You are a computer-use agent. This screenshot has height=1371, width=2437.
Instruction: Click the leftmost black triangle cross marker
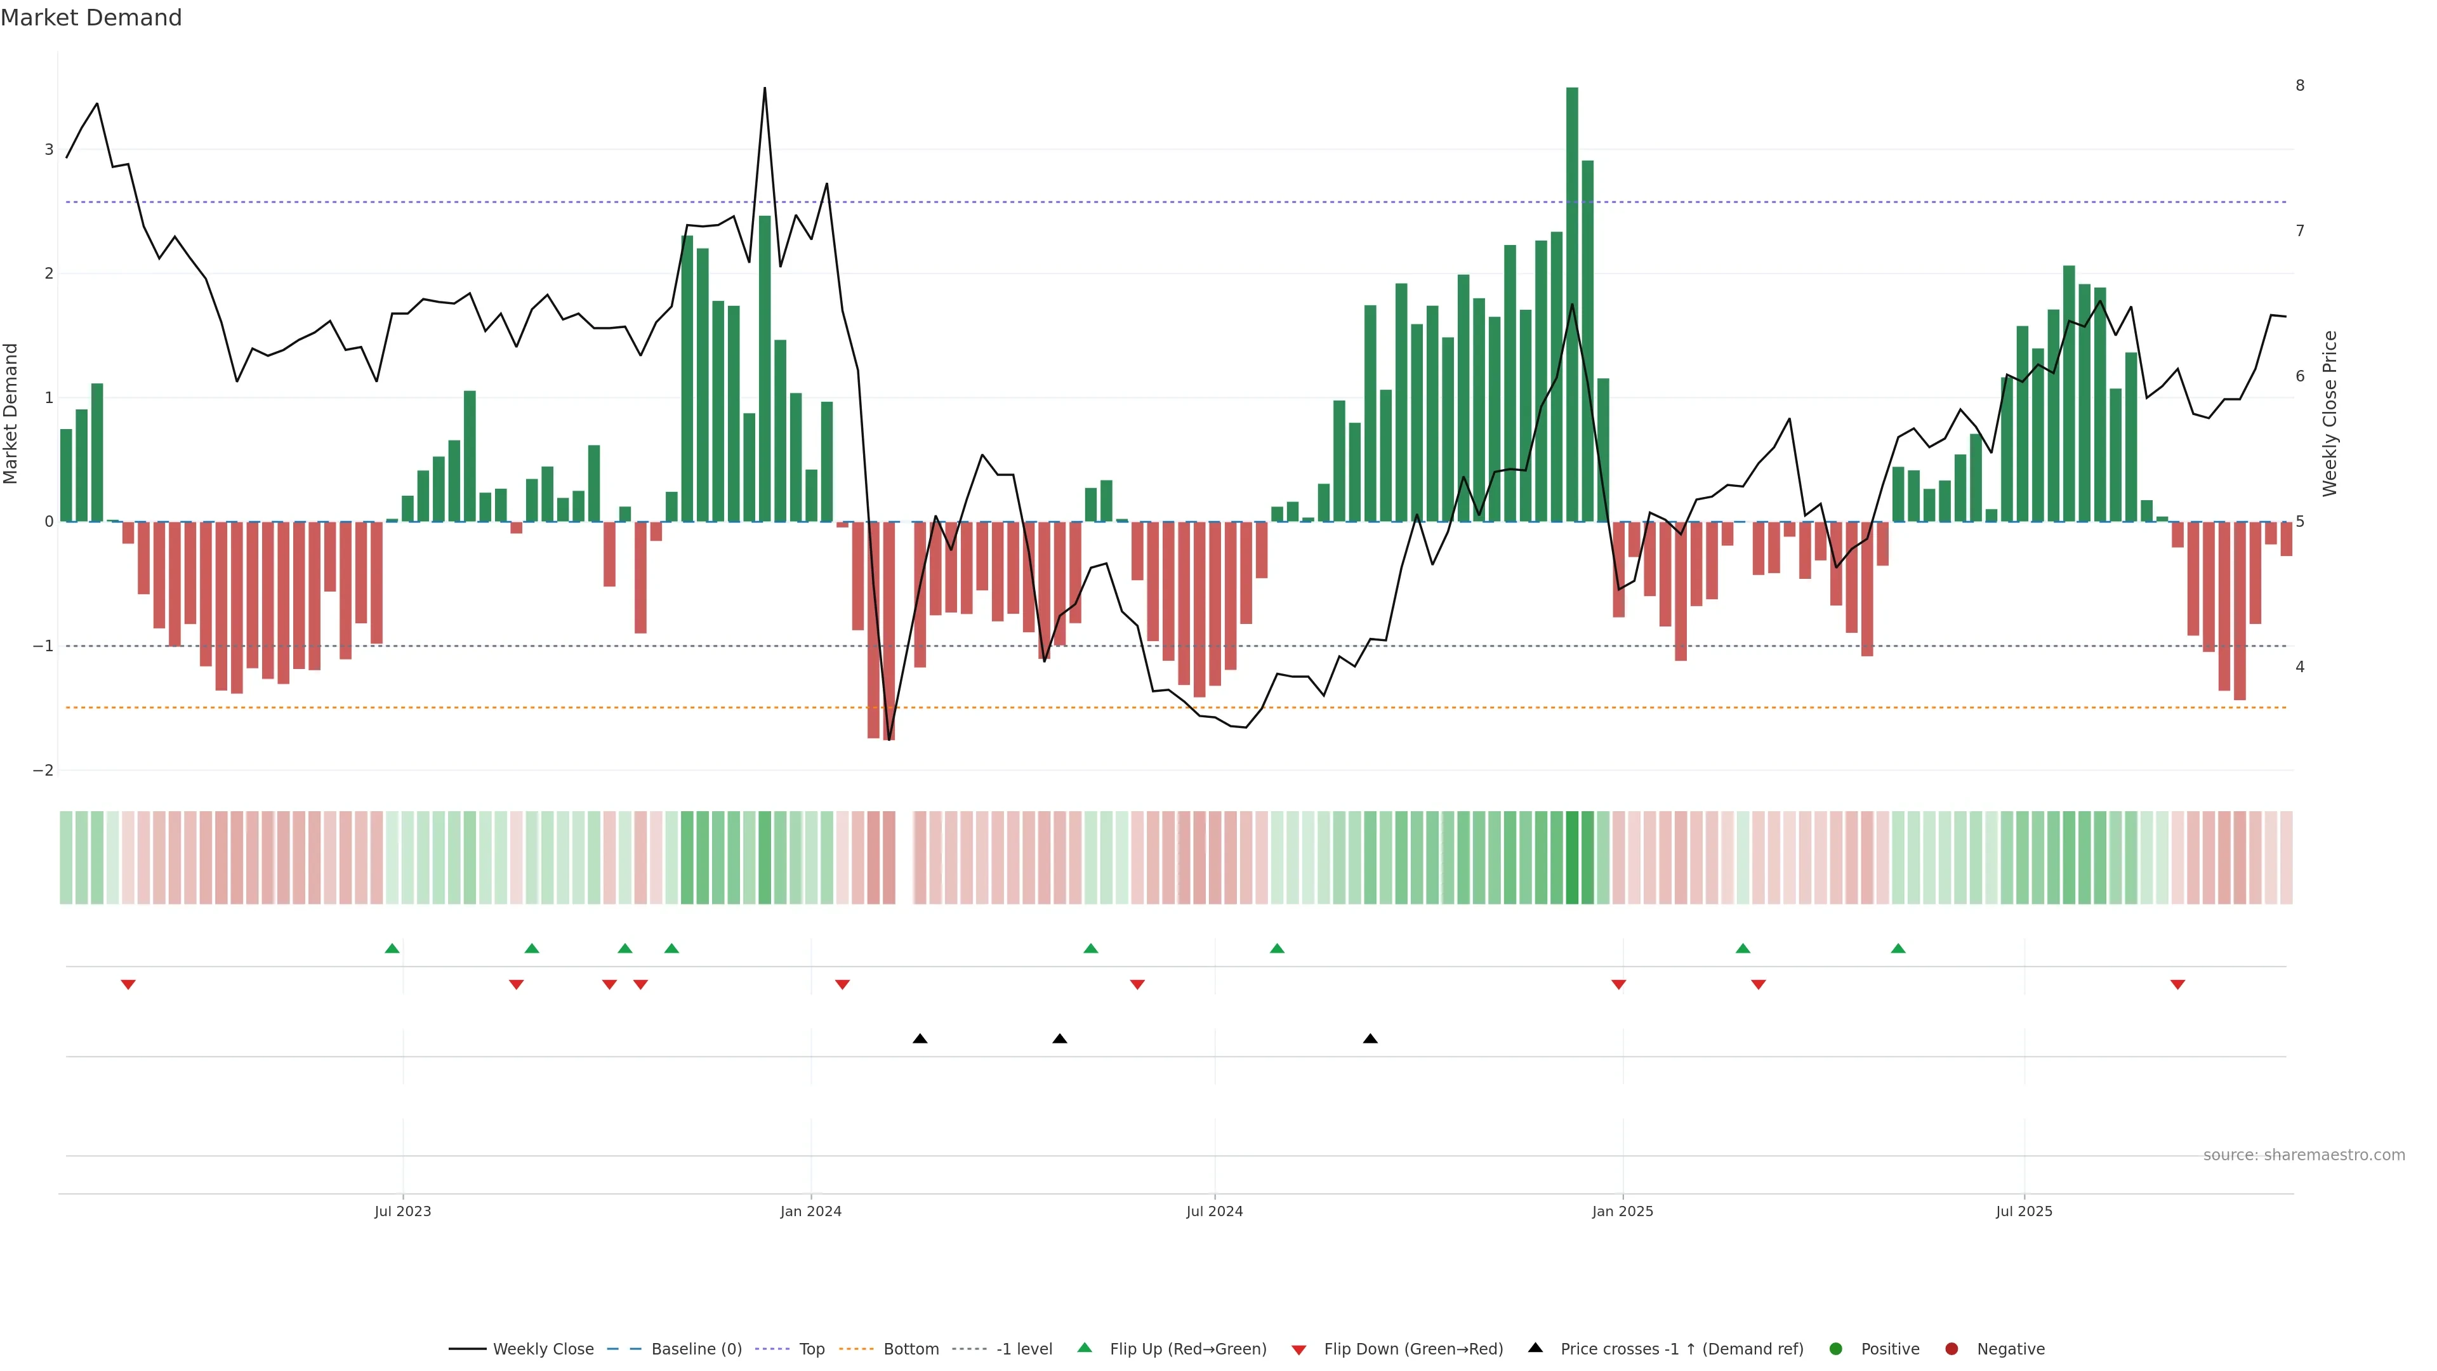click(920, 1039)
